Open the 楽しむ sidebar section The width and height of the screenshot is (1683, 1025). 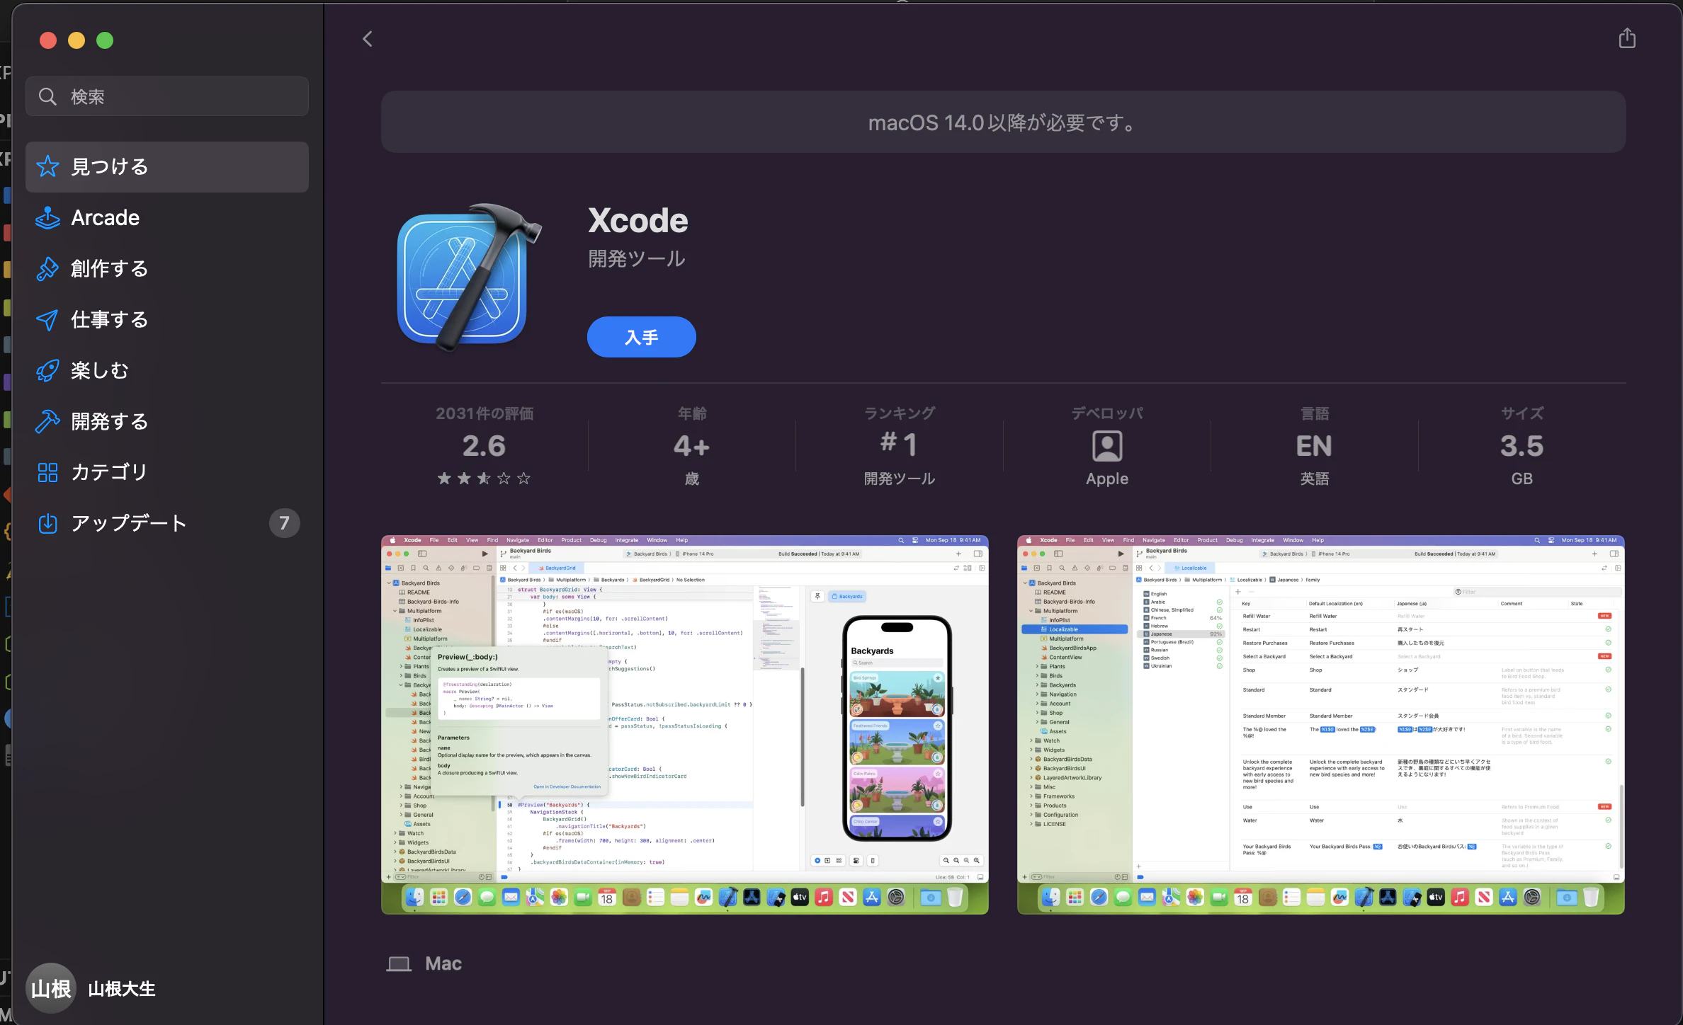[167, 370]
